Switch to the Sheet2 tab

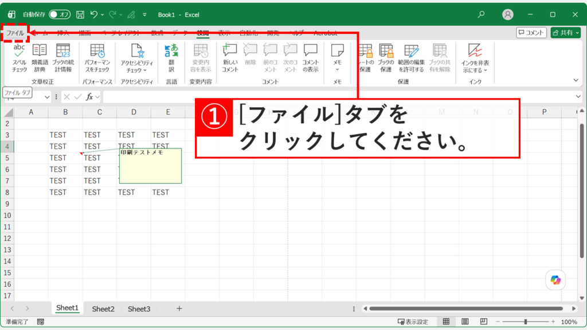pyautogui.click(x=103, y=309)
